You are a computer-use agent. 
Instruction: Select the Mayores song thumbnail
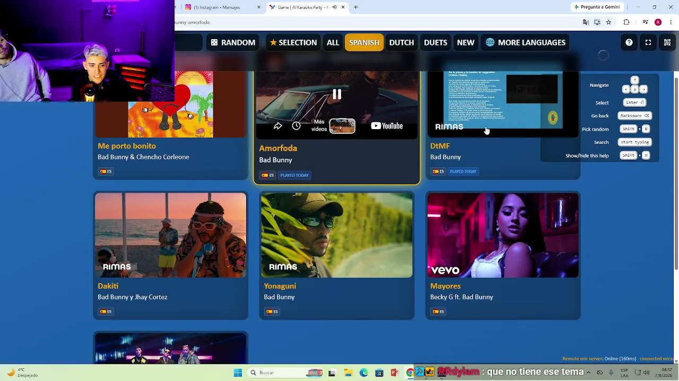click(x=503, y=235)
